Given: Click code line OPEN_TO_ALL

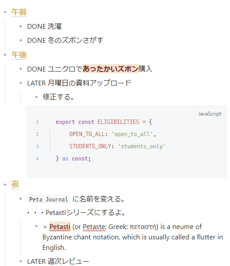Looking at the screenshot, I should (x=112, y=134).
